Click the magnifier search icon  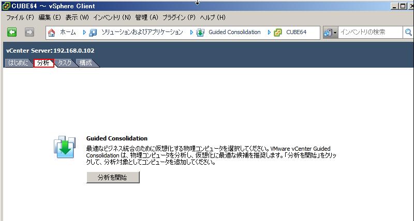click(408, 33)
